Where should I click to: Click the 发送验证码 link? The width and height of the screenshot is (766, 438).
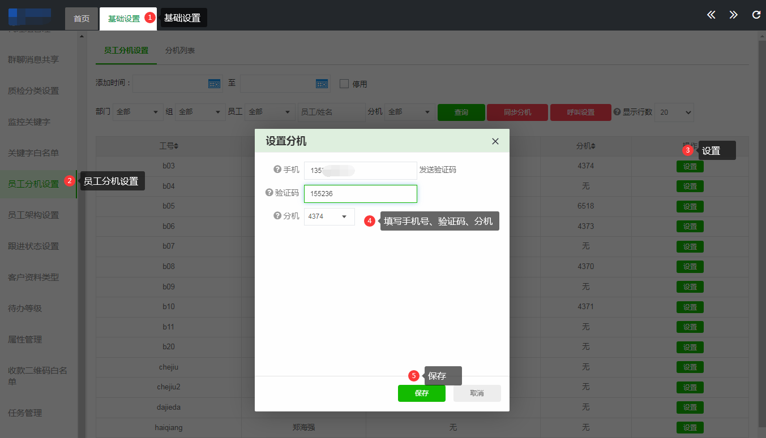pyautogui.click(x=438, y=170)
